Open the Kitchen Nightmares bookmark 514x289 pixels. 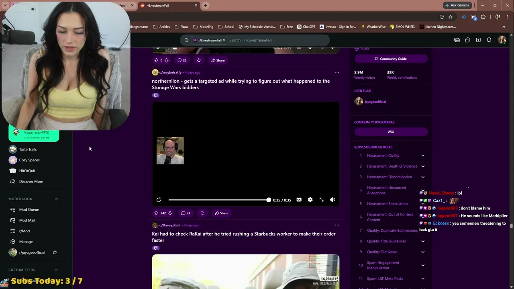click(437, 27)
